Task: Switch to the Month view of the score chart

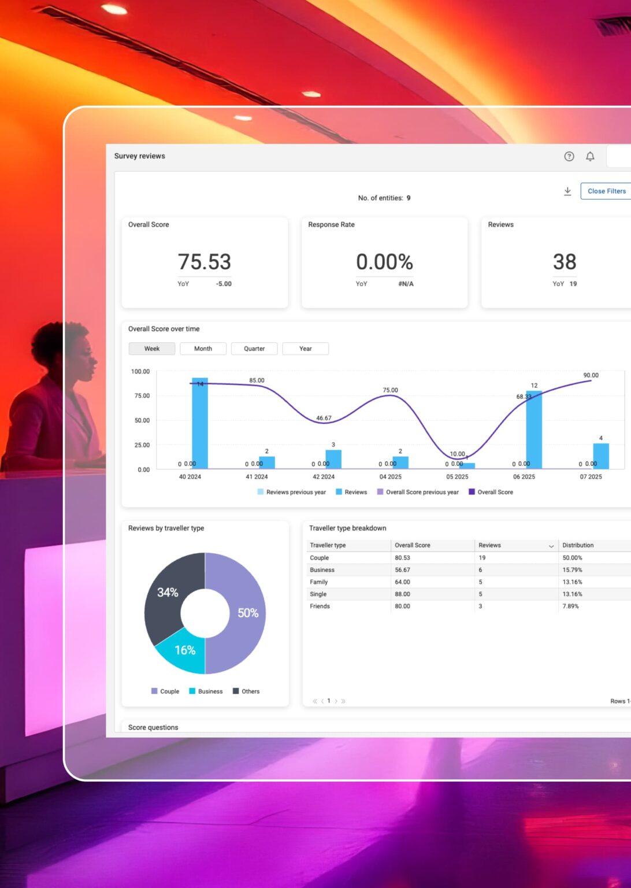Action: click(x=203, y=349)
